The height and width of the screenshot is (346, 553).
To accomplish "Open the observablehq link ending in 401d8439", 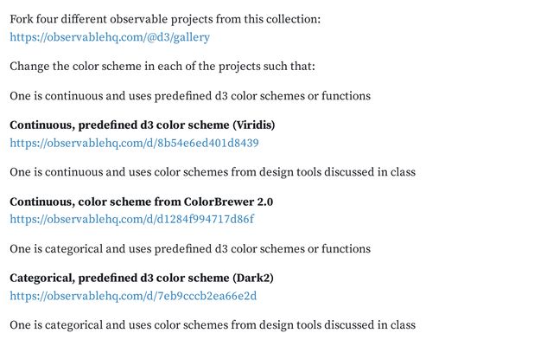I will coord(134,143).
